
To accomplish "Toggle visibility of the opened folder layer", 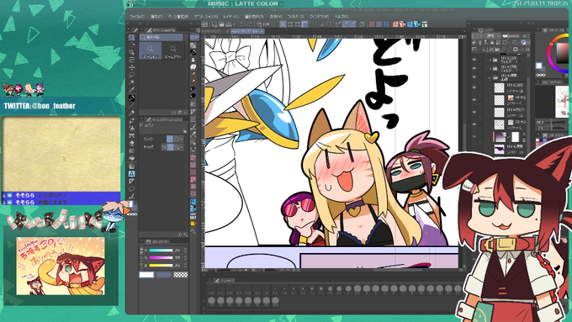I will click(474, 77).
